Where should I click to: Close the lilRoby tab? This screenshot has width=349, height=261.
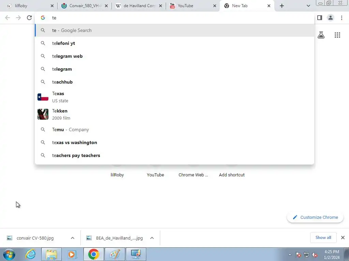52,6
